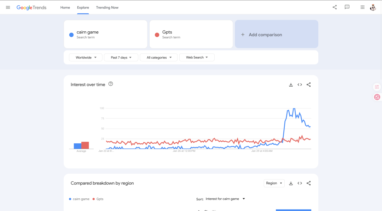Open the Past 7 days dropdown

pyautogui.click(x=121, y=57)
